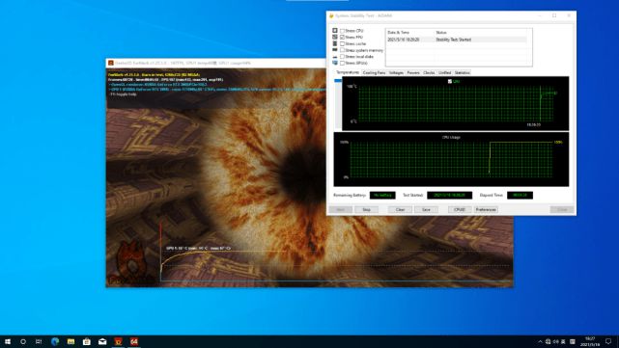Image resolution: width=619 pixels, height=348 pixels.
Task: Click the FurMark icon in the FurMark title bar
Action: point(111,63)
